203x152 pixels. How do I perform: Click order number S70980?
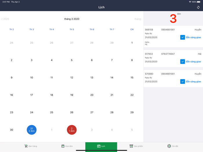[149, 74]
